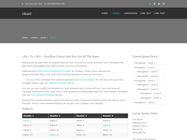Image resolution: width=187 pixels, height=140 pixels.
Task: Click the +00 (123) 456 7890 phone number
Action: pyautogui.click(x=33, y=4)
